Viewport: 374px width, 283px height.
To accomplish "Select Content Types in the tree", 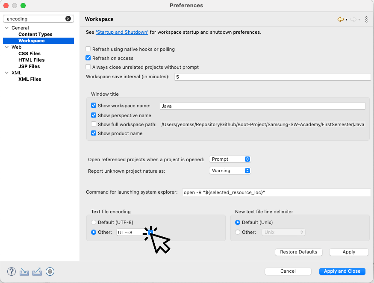I will coord(35,34).
